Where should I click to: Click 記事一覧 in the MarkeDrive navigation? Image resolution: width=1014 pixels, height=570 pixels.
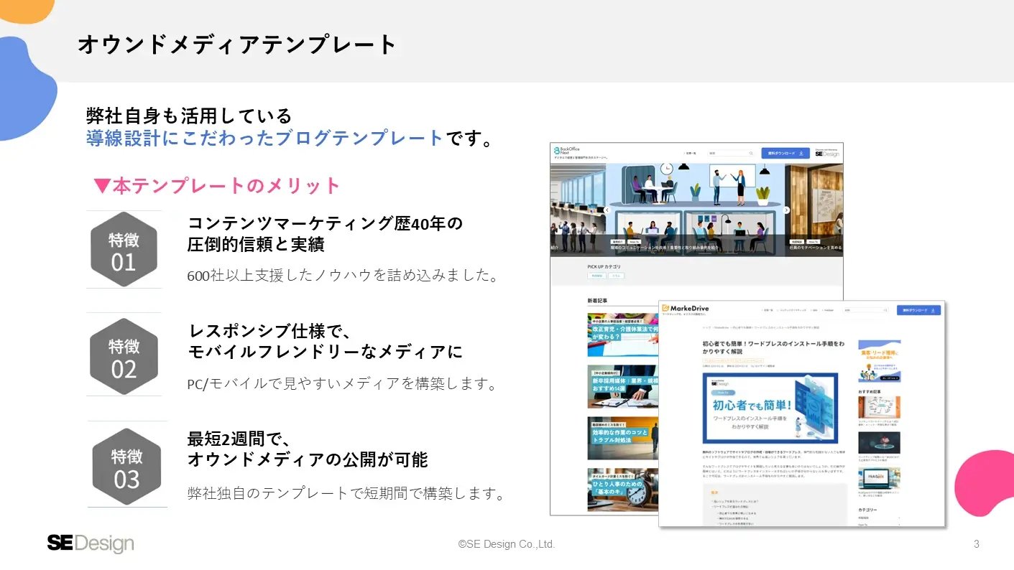pyautogui.click(x=768, y=310)
